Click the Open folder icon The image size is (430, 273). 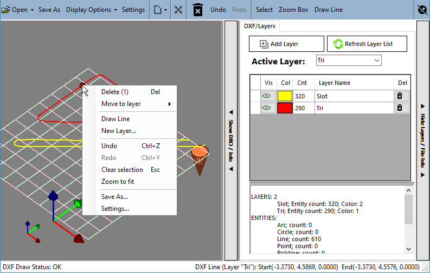[x=6, y=10]
